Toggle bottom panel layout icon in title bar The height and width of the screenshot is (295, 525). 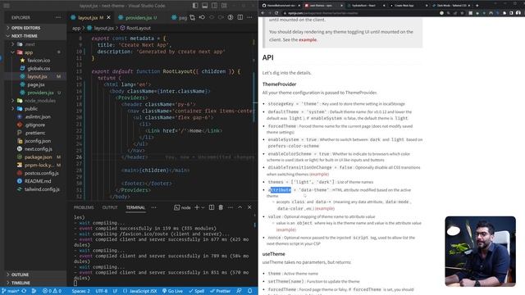[205, 6]
